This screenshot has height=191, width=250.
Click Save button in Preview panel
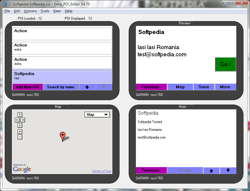coord(204,87)
